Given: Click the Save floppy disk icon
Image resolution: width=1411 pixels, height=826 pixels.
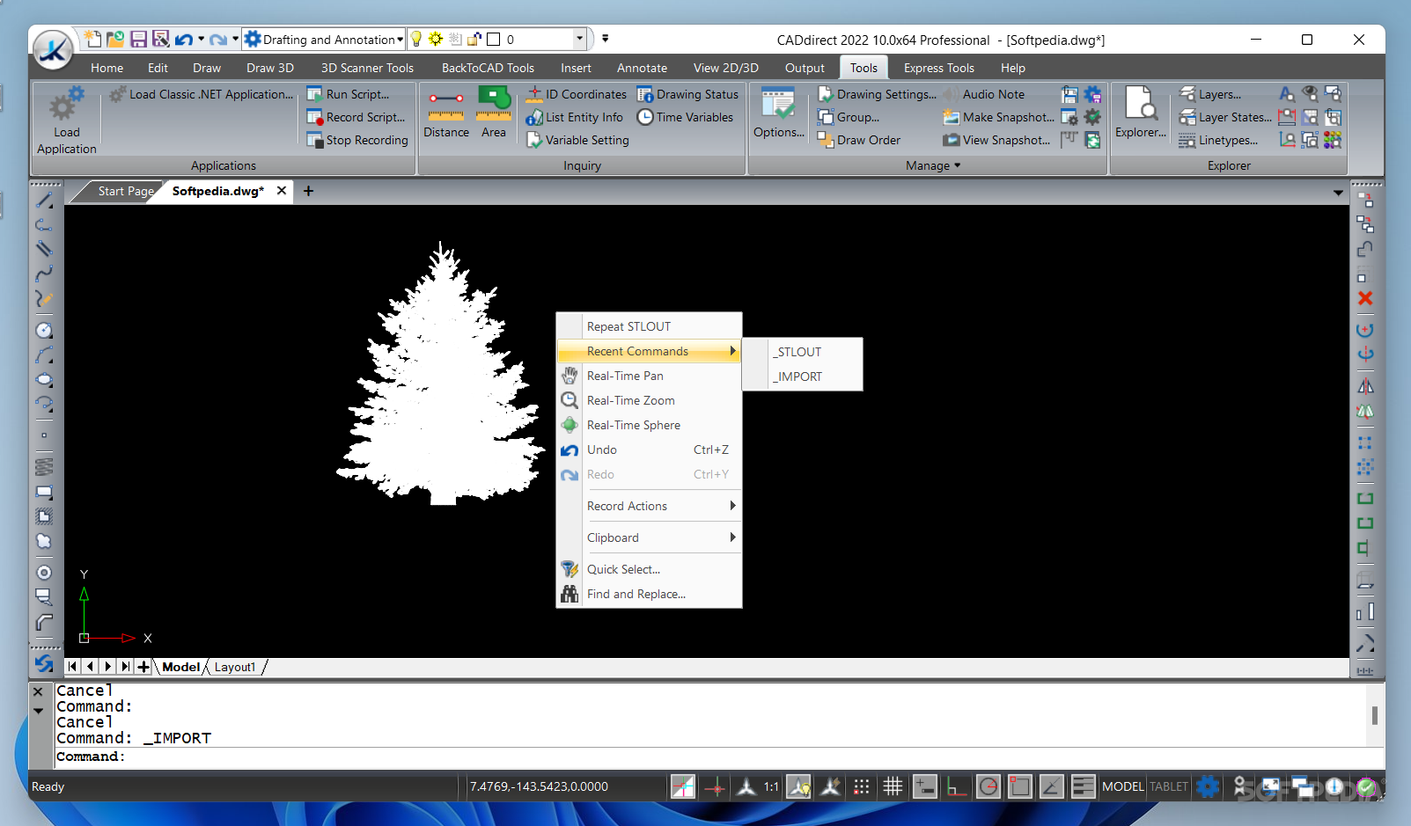Looking at the screenshot, I should click(138, 39).
